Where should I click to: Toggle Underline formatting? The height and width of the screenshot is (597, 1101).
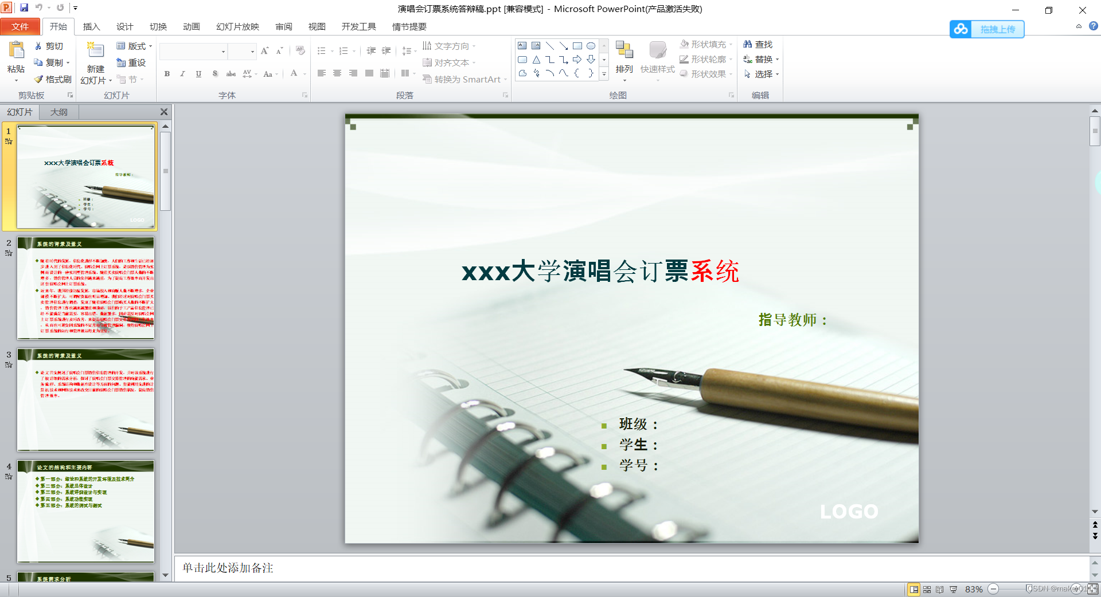[x=198, y=73]
